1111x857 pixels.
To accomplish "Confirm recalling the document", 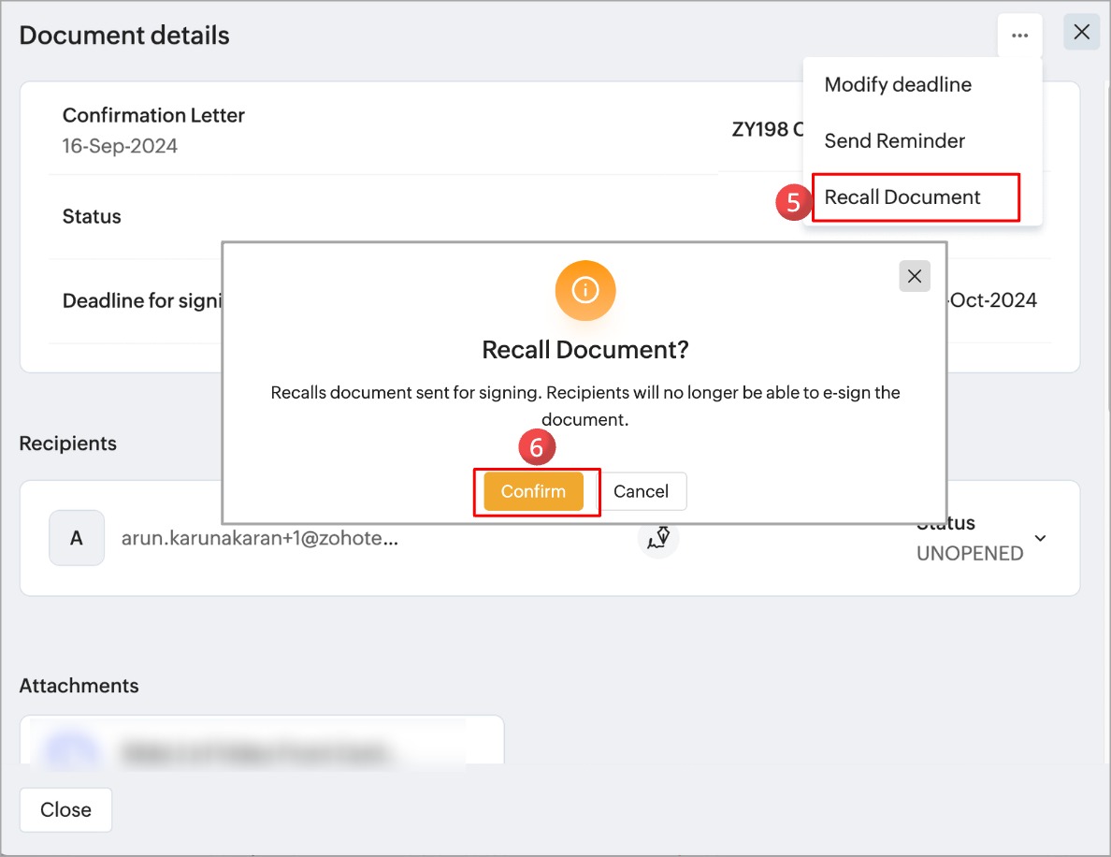I will pyautogui.click(x=533, y=491).
